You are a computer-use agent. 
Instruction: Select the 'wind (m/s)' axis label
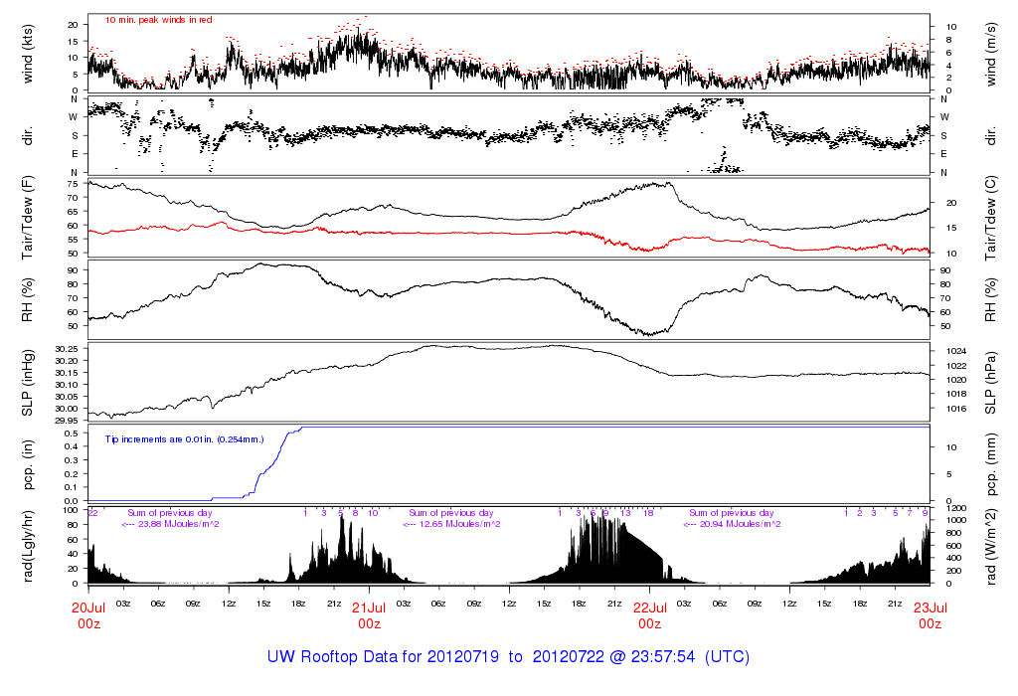click(x=991, y=55)
